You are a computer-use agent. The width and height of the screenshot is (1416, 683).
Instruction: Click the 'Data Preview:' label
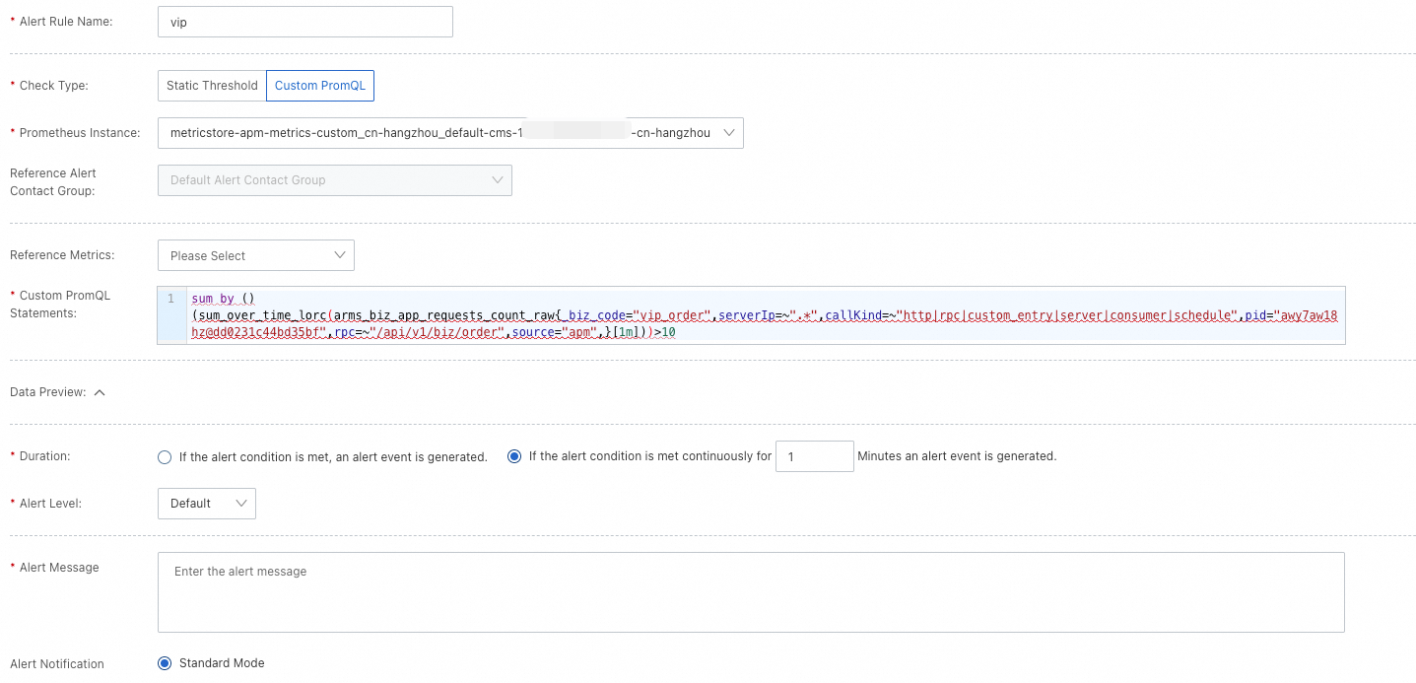click(x=48, y=392)
